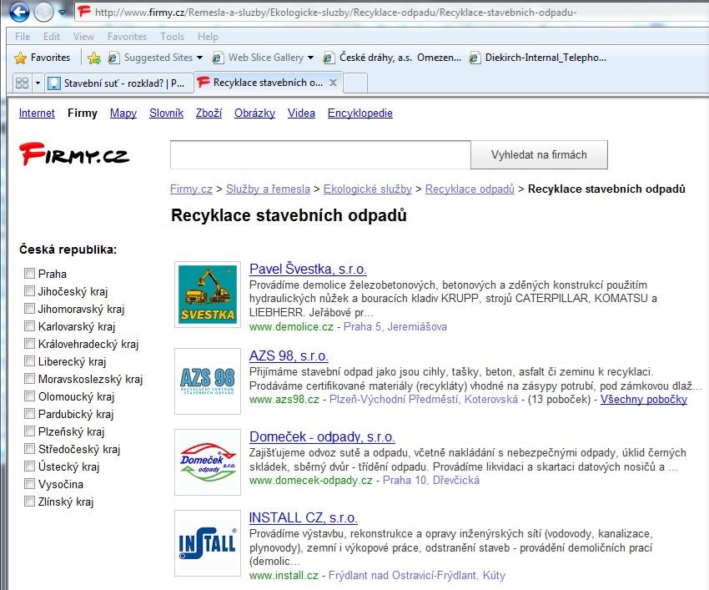Expand the Suggested Sites dropdown arrow
Screen dimensions: 709x590
pos(199,58)
